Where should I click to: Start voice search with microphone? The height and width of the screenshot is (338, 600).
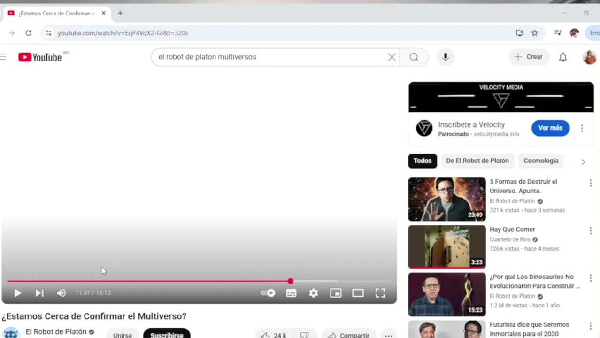pos(446,57)
